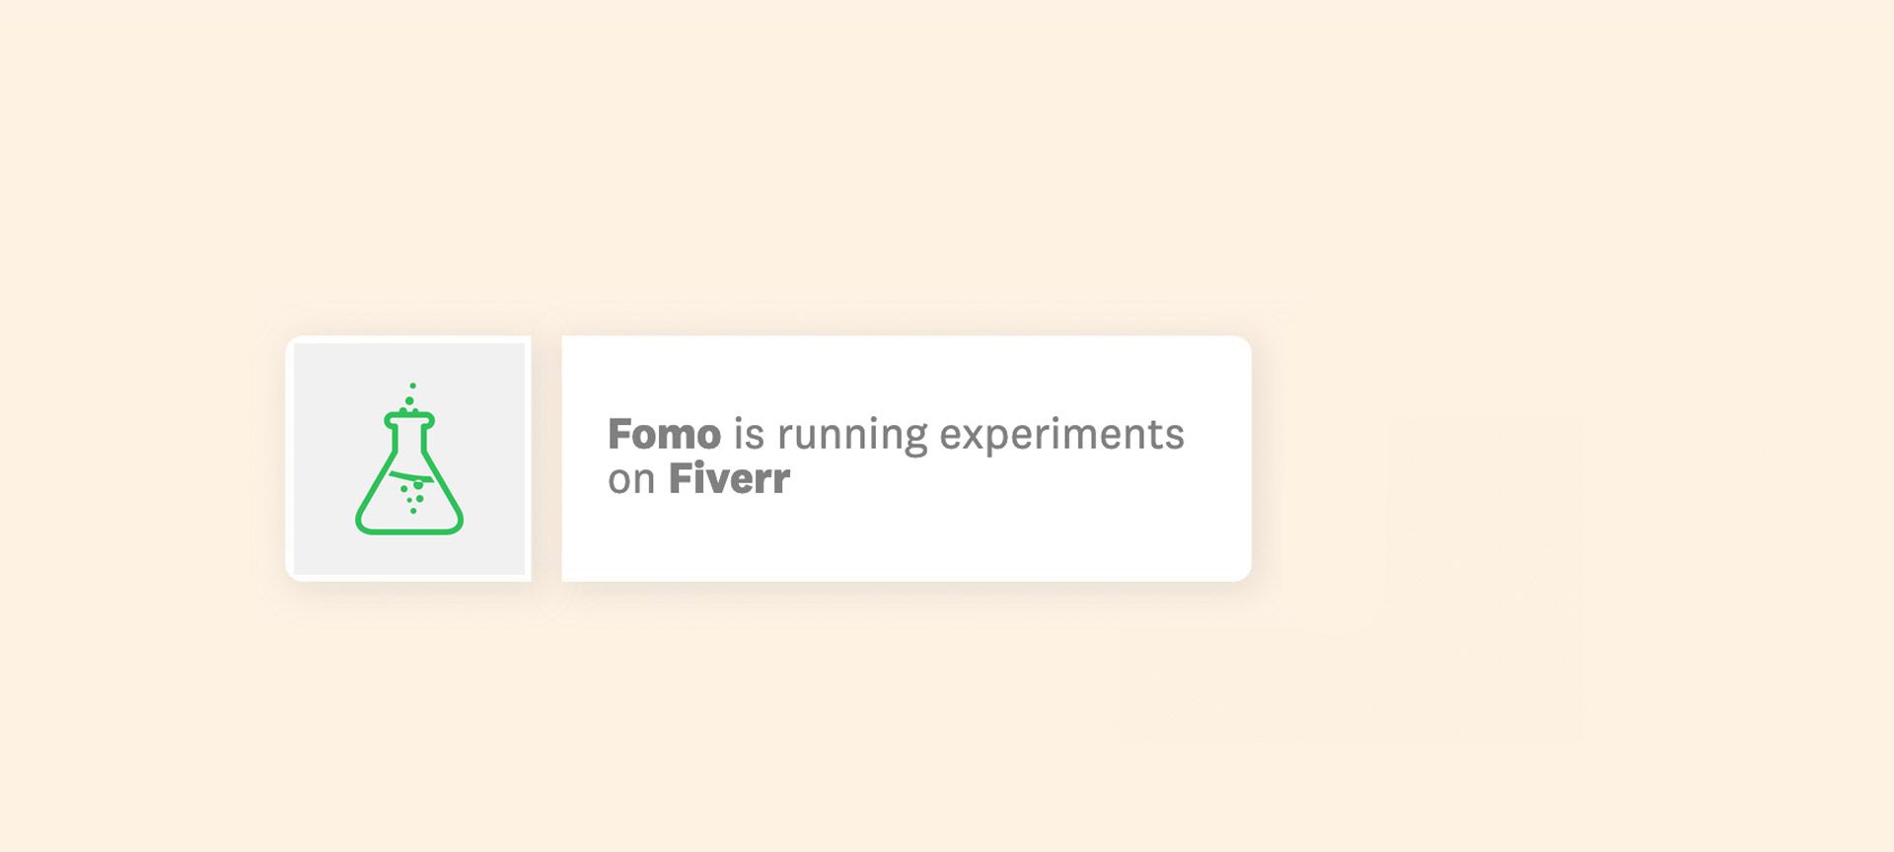Click the white border of icon tile
The image size is (1894, 852).
[x=289, y=459]
